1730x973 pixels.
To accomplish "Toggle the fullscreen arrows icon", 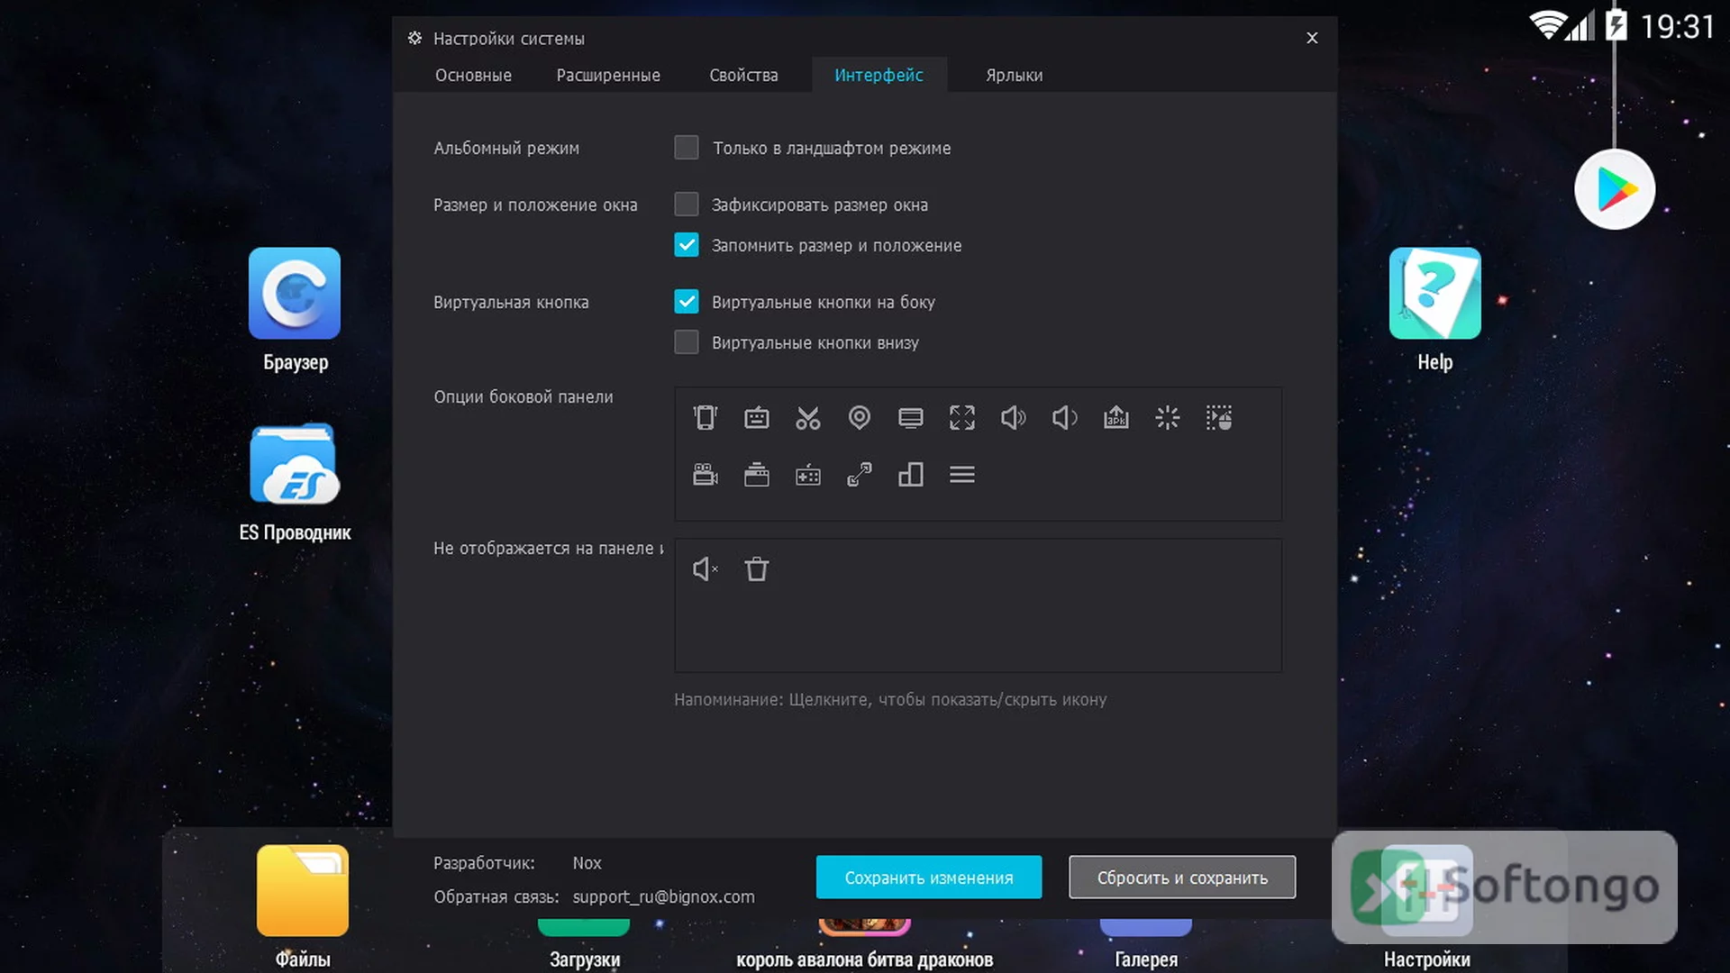I will [962, 418].
